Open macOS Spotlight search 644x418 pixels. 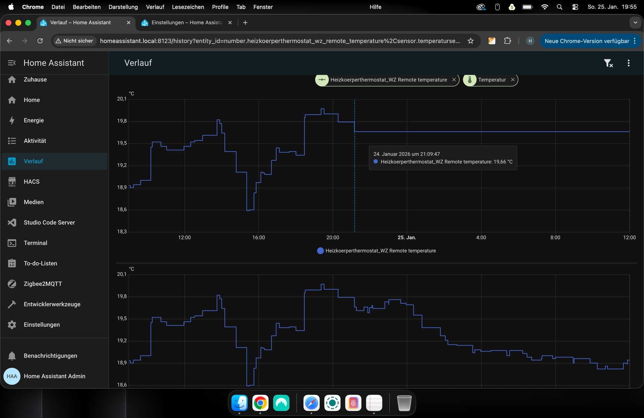(559, 7)
